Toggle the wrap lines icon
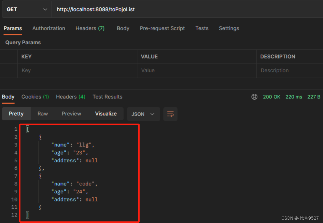The image size is (323, 223). [x=170, y=114]
